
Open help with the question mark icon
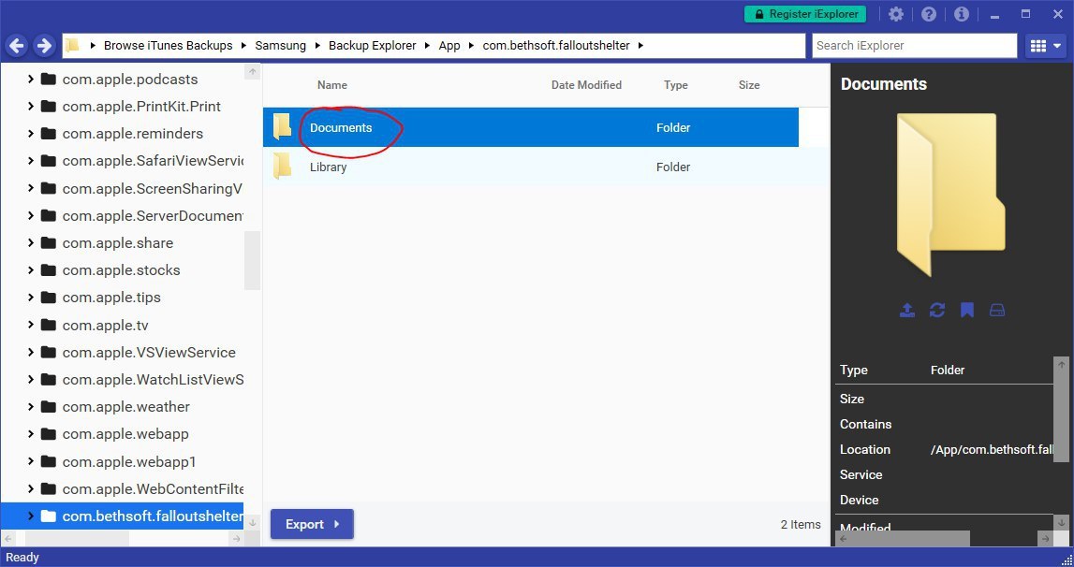(x=929, y=14)
